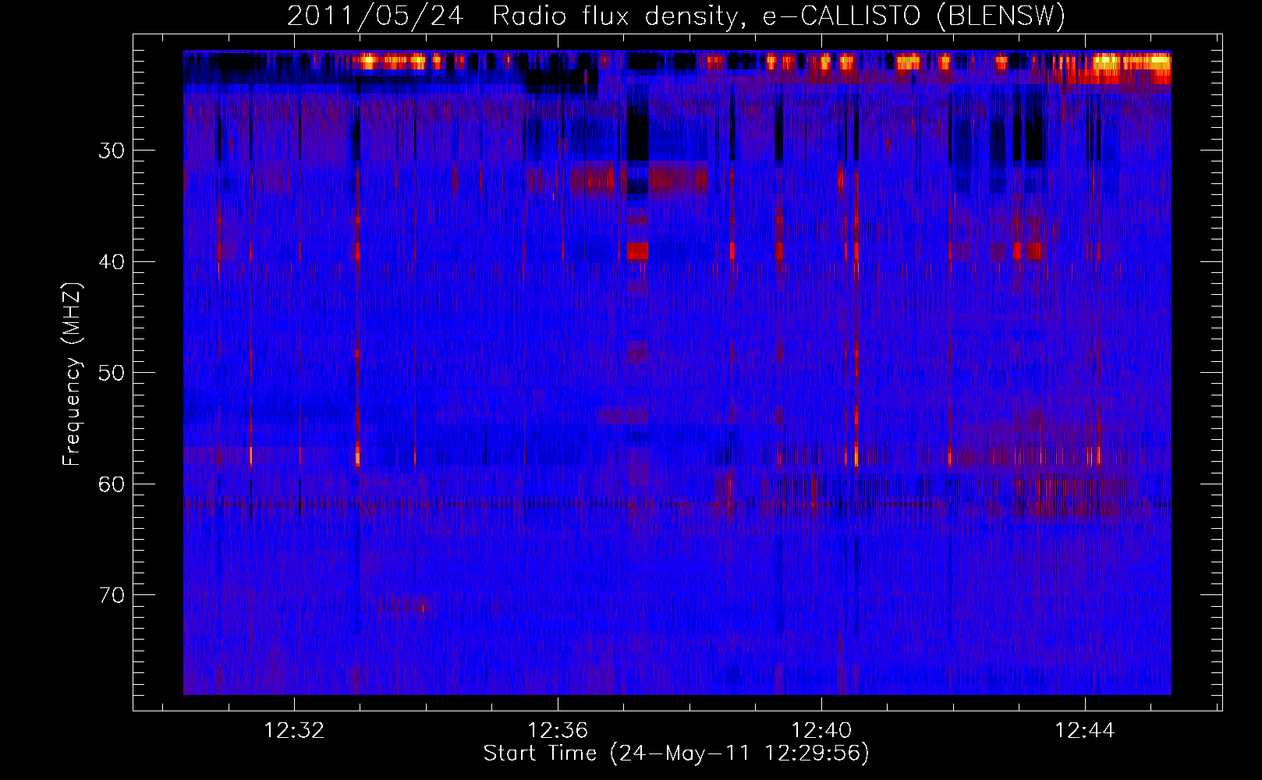The image size is (1262, 780).
Task: Click the 50 frequency tick label
Action: tap(112, 372)
